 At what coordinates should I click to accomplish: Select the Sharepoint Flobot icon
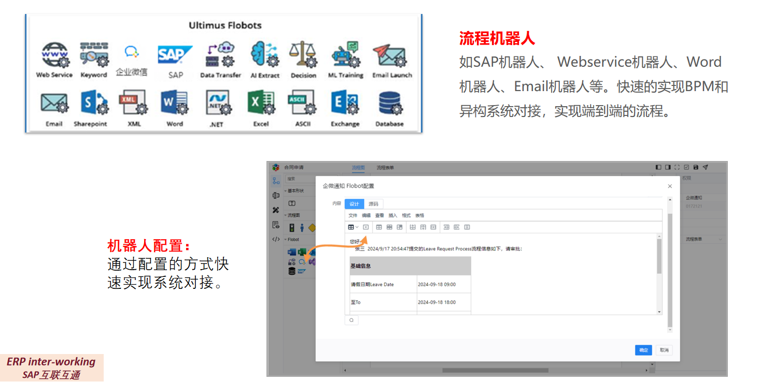pyautogui.click(x=94, y=102)
